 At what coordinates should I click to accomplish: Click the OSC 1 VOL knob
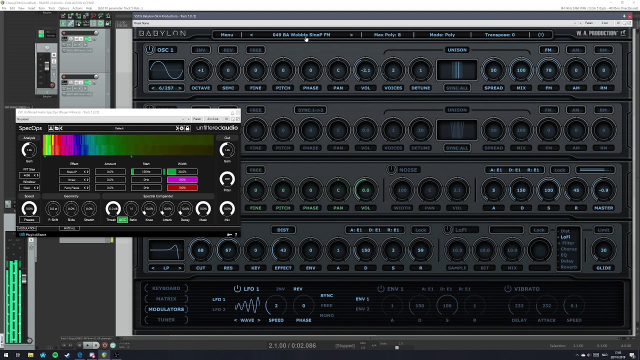pyautogui.click(x=365, y=70)
